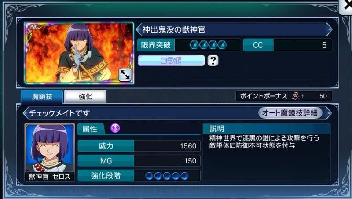Tap the point bonus ticket icon
The height and width of the screenshot is (199, 352).
pos(296,96)
